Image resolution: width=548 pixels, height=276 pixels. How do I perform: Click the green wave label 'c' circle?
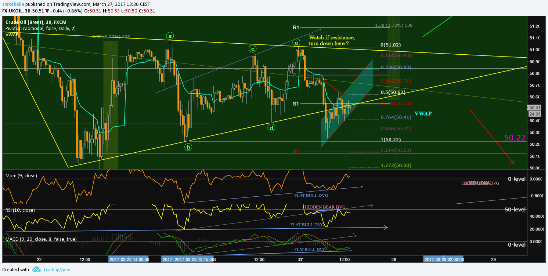point(252,48)
